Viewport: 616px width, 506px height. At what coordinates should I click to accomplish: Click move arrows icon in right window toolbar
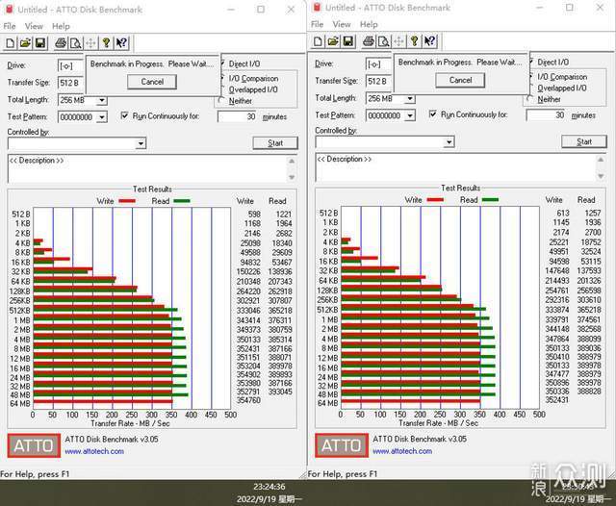398,41
